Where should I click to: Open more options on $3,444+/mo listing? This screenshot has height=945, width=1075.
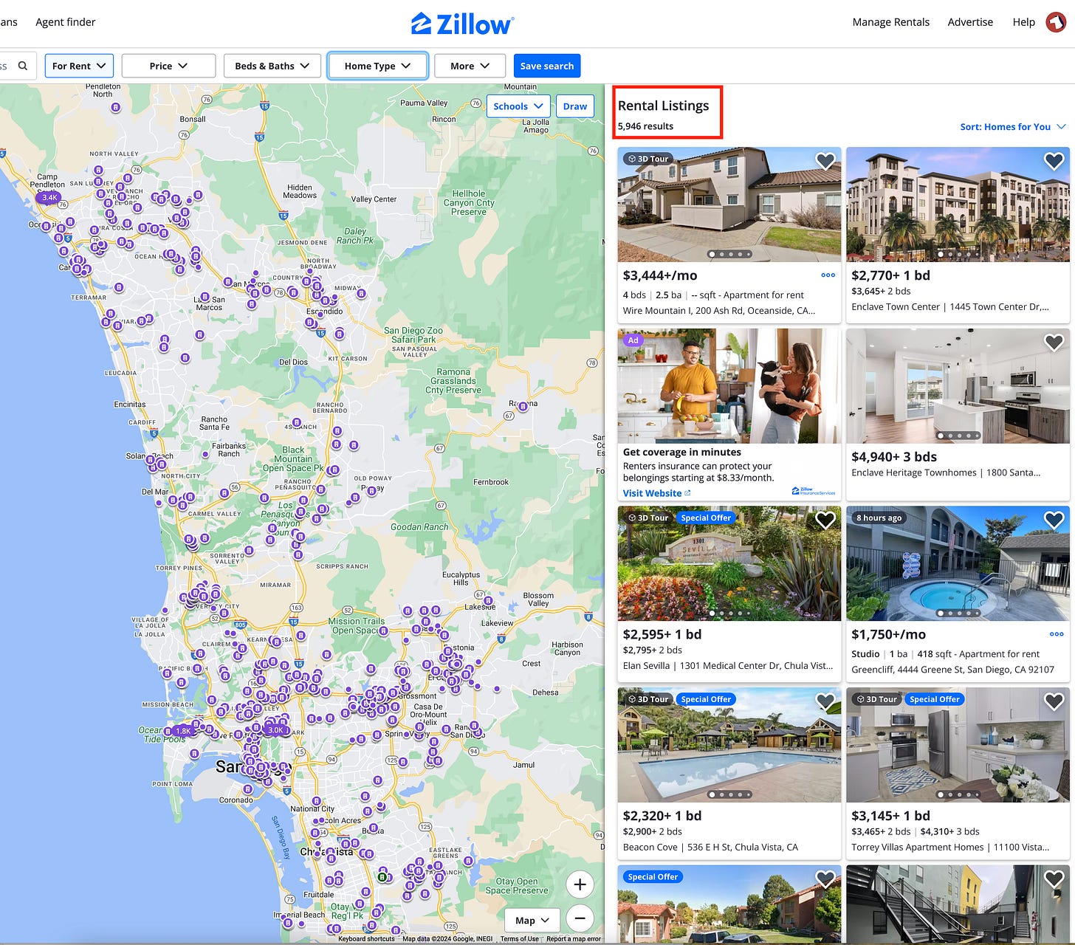[x=828, y=275]
